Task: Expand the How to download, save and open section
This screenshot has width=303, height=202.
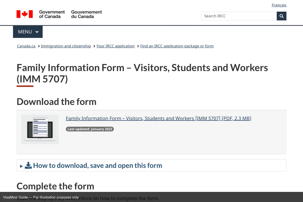Action: [98, 165]
